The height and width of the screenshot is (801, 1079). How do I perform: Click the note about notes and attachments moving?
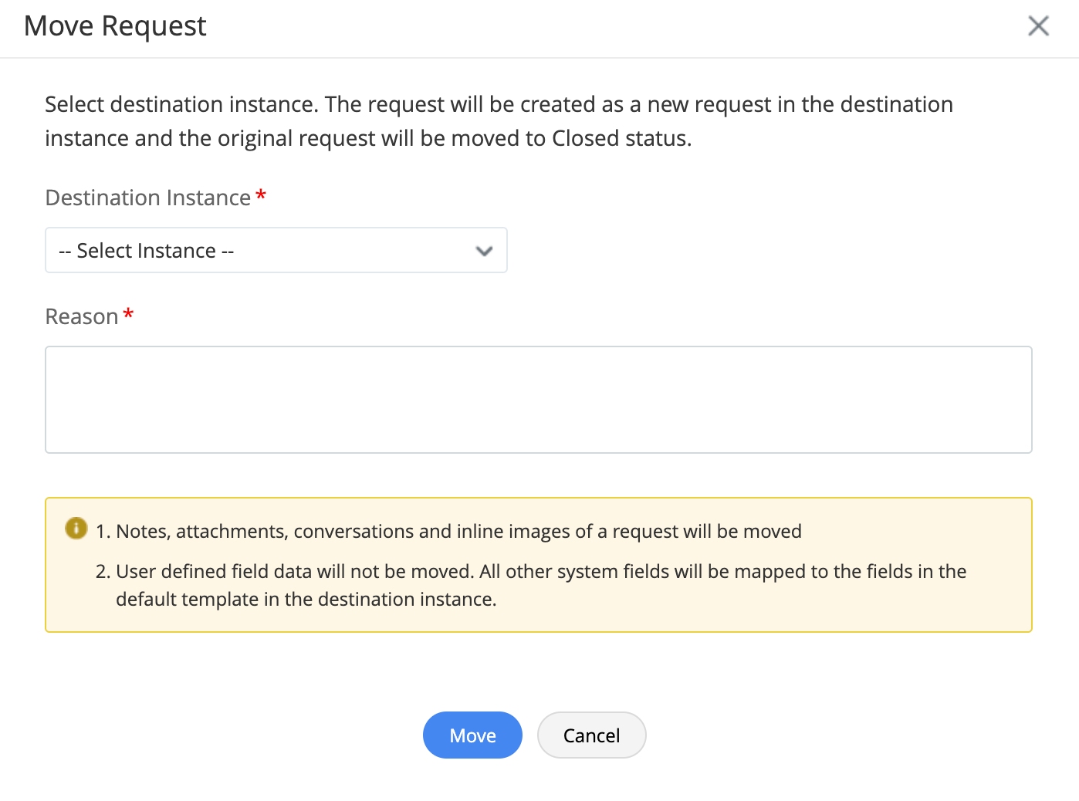click(x=458, y=532)
